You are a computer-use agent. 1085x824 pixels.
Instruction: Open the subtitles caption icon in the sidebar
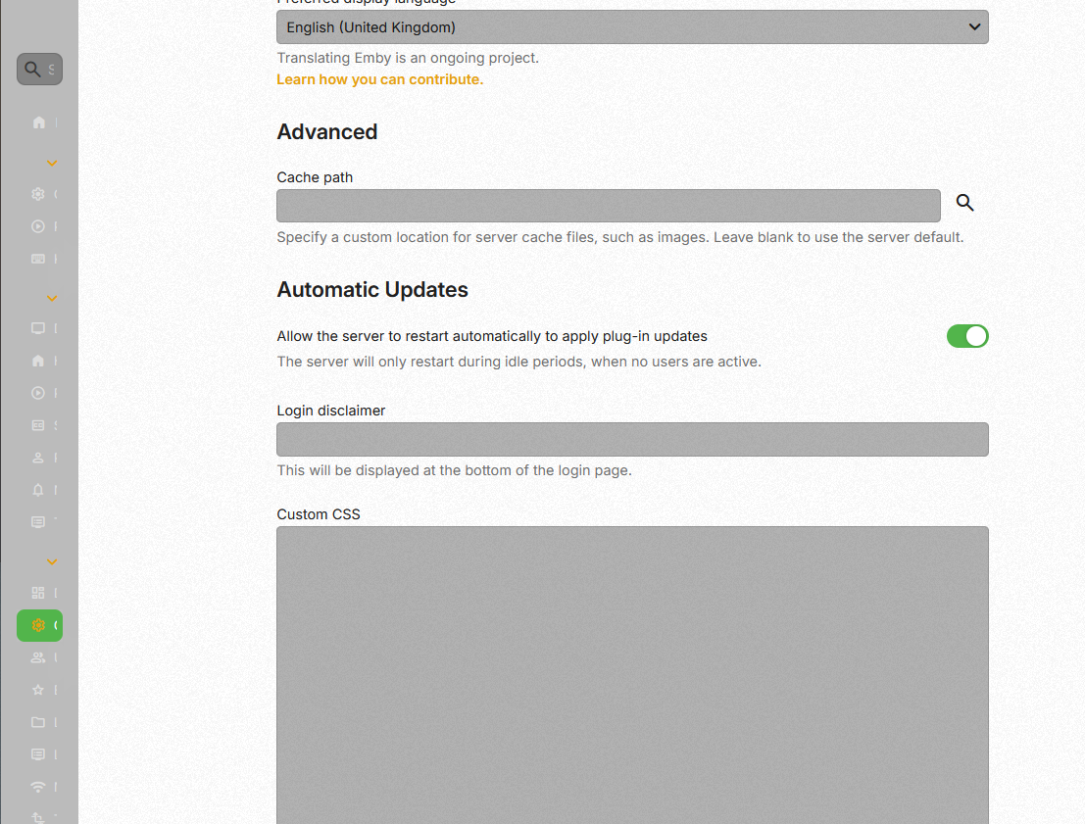(x=38, y=425)
